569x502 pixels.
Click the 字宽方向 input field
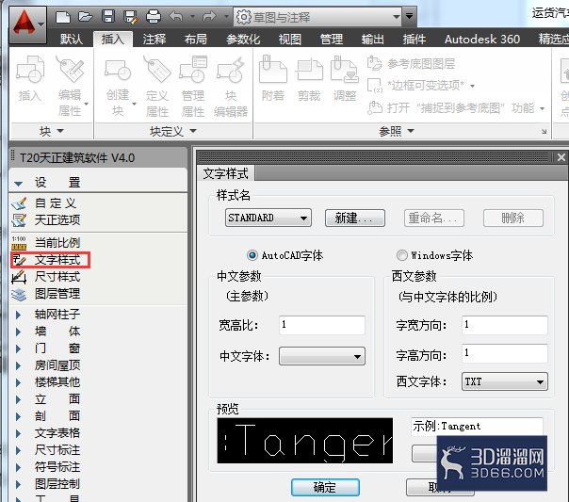pyautogui.click(x=505, y=325)
